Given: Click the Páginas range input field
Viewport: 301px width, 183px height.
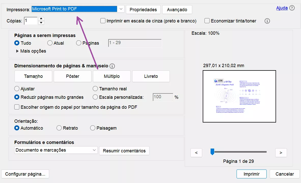Looking at the screenshot, I should pos(134,43).
